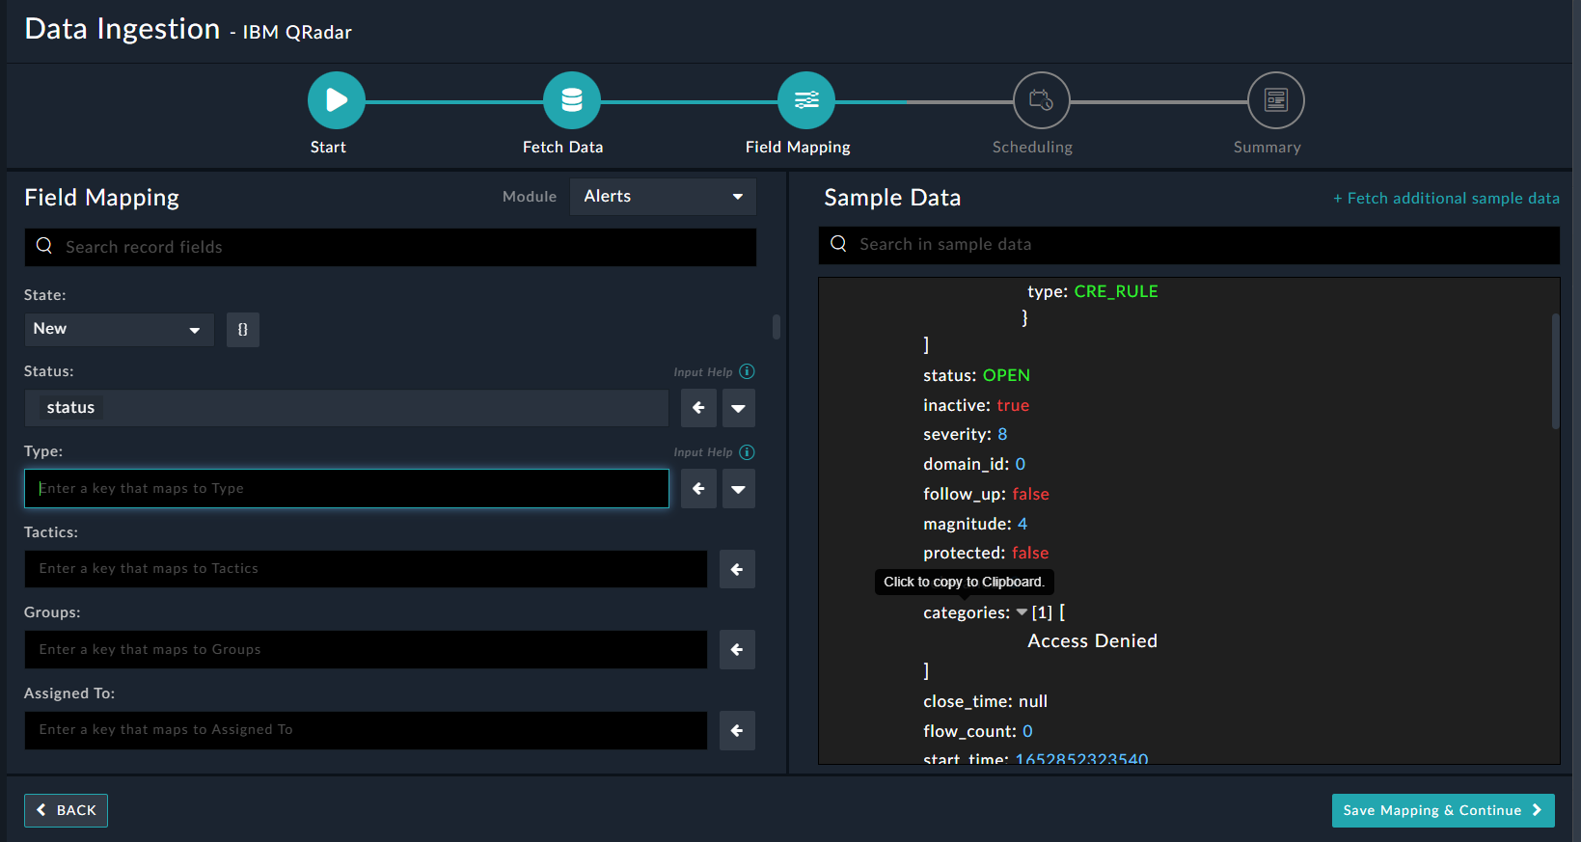Click the Fetch Data database icon
Image resolution: width=1581 pixels, height=842 pixels.
tap(571, 100)
